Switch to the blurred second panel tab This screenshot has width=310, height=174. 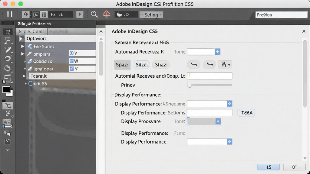point(58,31)
